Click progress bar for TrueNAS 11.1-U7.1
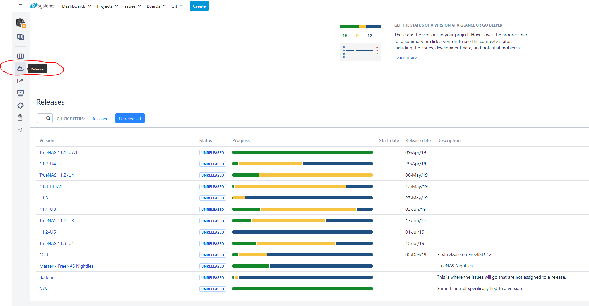The image size is (589, 306). pos(302,152)
